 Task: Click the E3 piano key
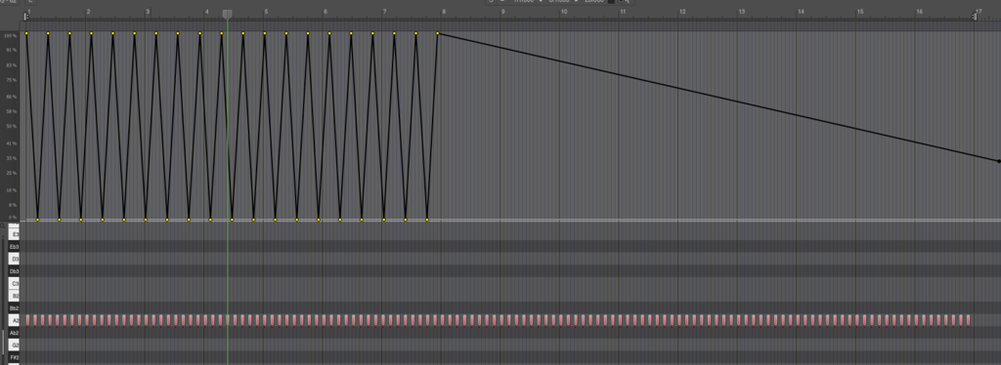(14, 234)
